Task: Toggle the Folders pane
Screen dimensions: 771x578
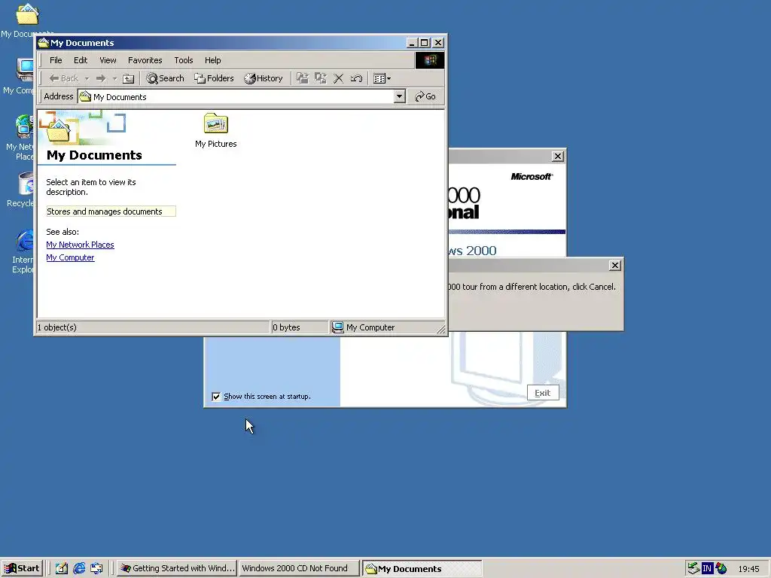Action: click(x=214, y=78)
